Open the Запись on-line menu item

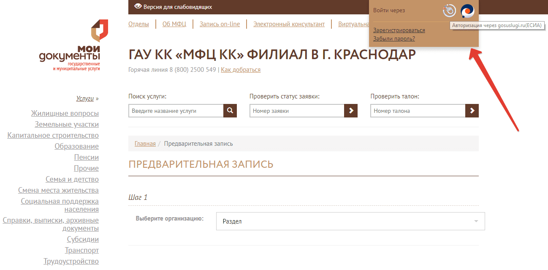pos(220,24)
